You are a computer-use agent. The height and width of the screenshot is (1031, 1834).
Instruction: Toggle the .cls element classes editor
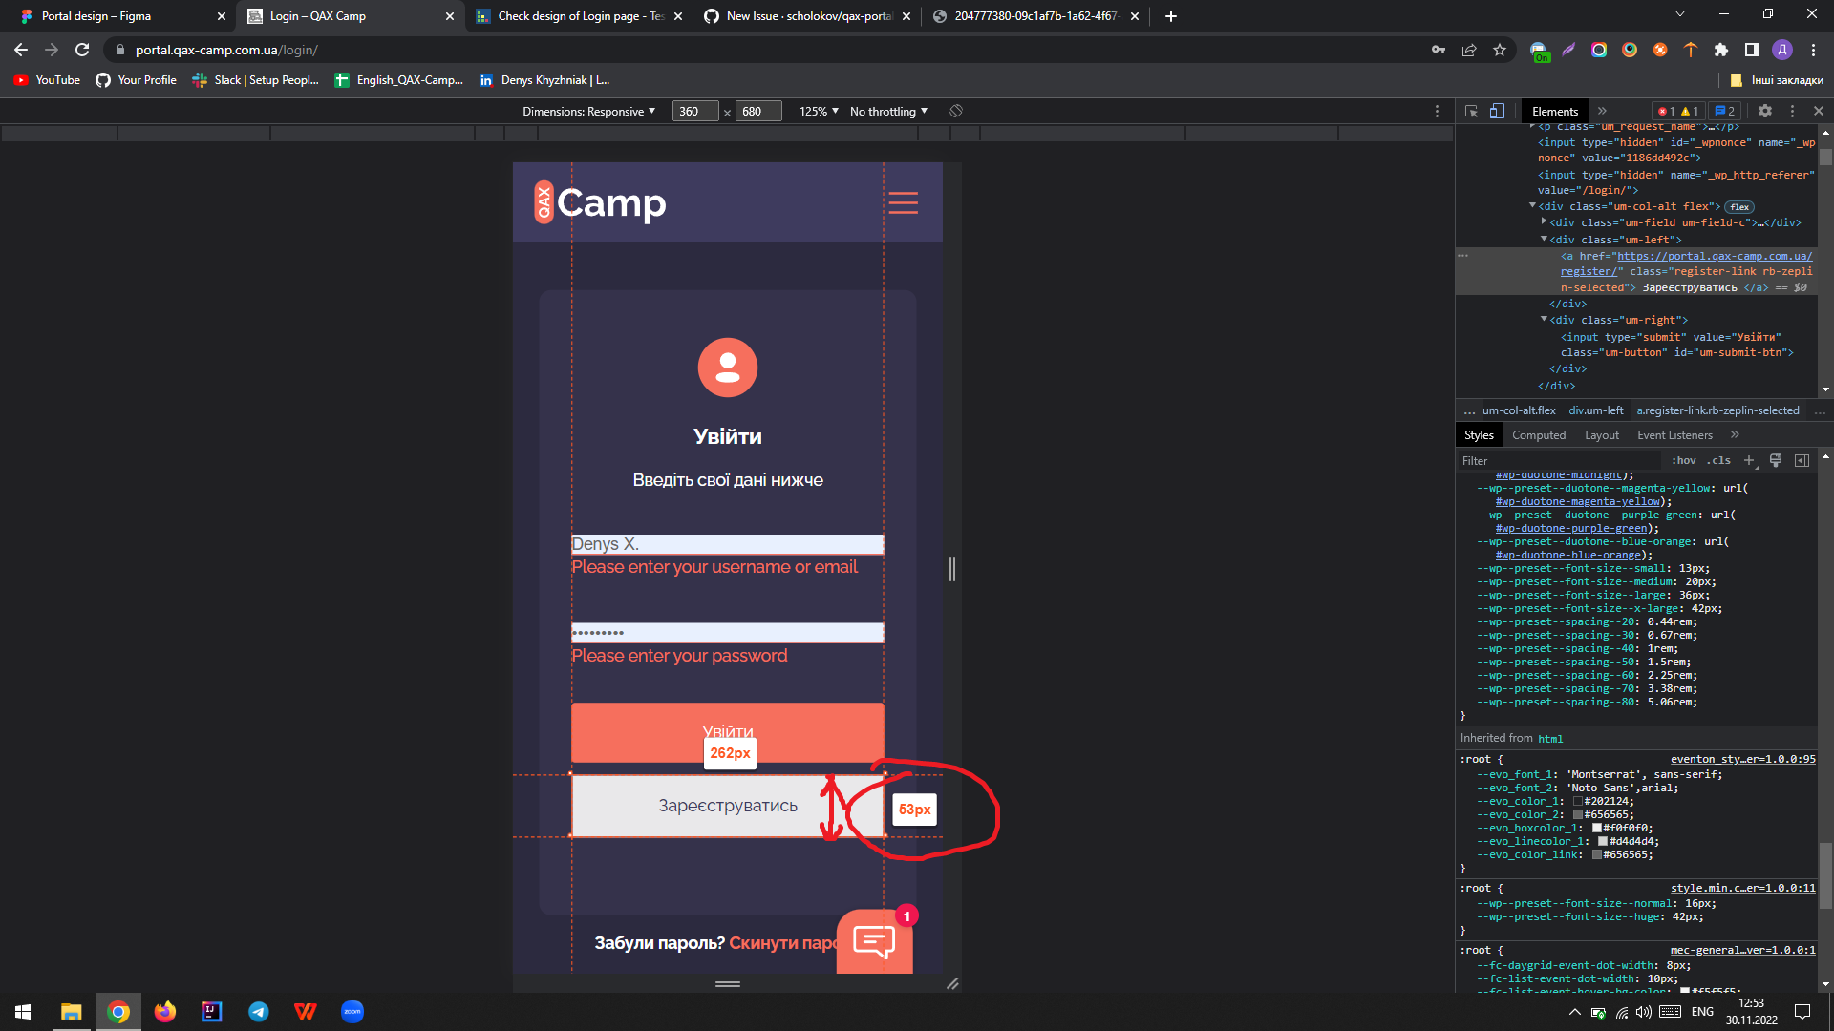point(1719,460)
